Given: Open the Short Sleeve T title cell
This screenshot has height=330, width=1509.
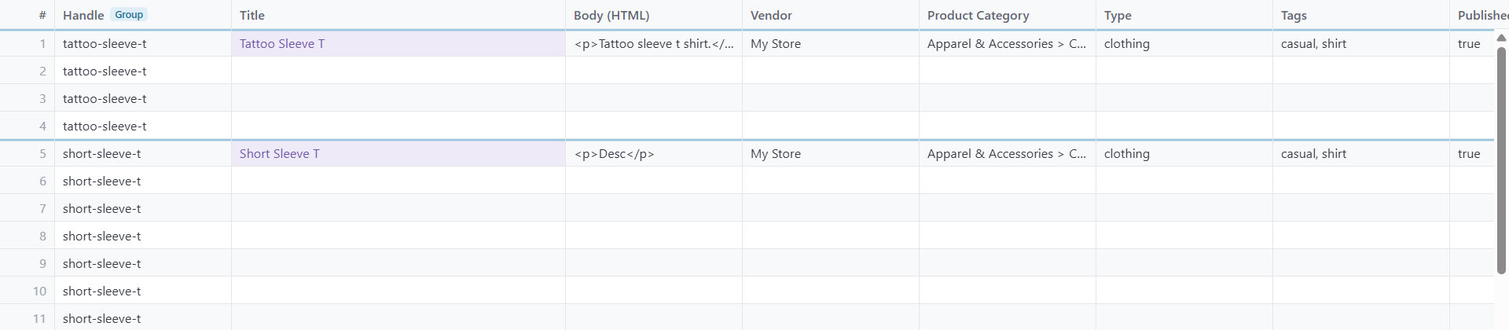Looking at the screenshot, I should pos(398,154).
